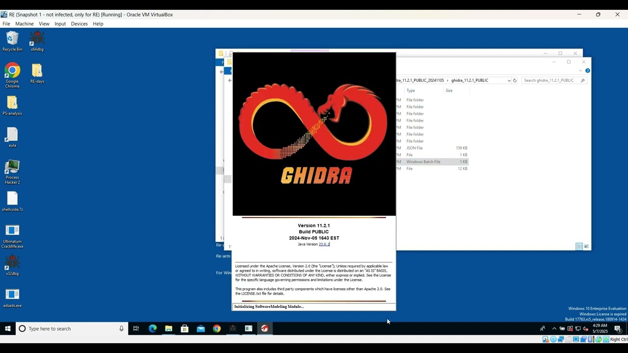Screen dimensions: 628x353
Task: Open the Mail app from taskbar
Action: point(201,328)
